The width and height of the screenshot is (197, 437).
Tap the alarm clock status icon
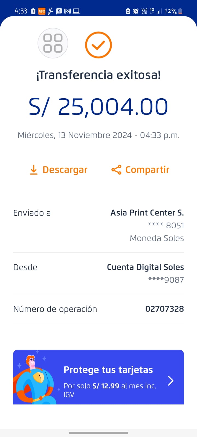136,11
